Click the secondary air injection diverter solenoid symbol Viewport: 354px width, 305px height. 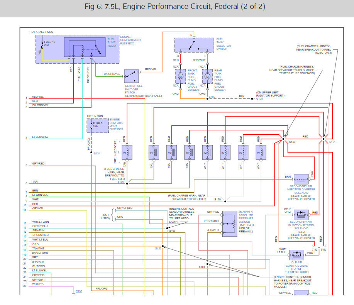301,179
